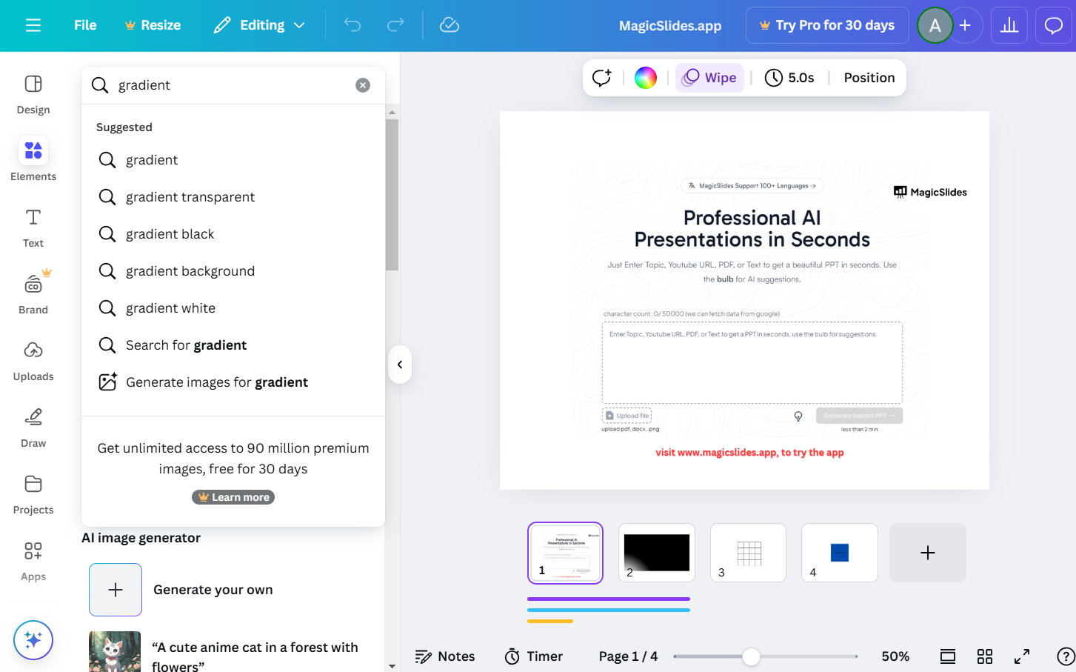Select page 4 blue square thumbnail
Image resolution: width=1076 pixels, height=672 pixels.
[x=840, y=553]
